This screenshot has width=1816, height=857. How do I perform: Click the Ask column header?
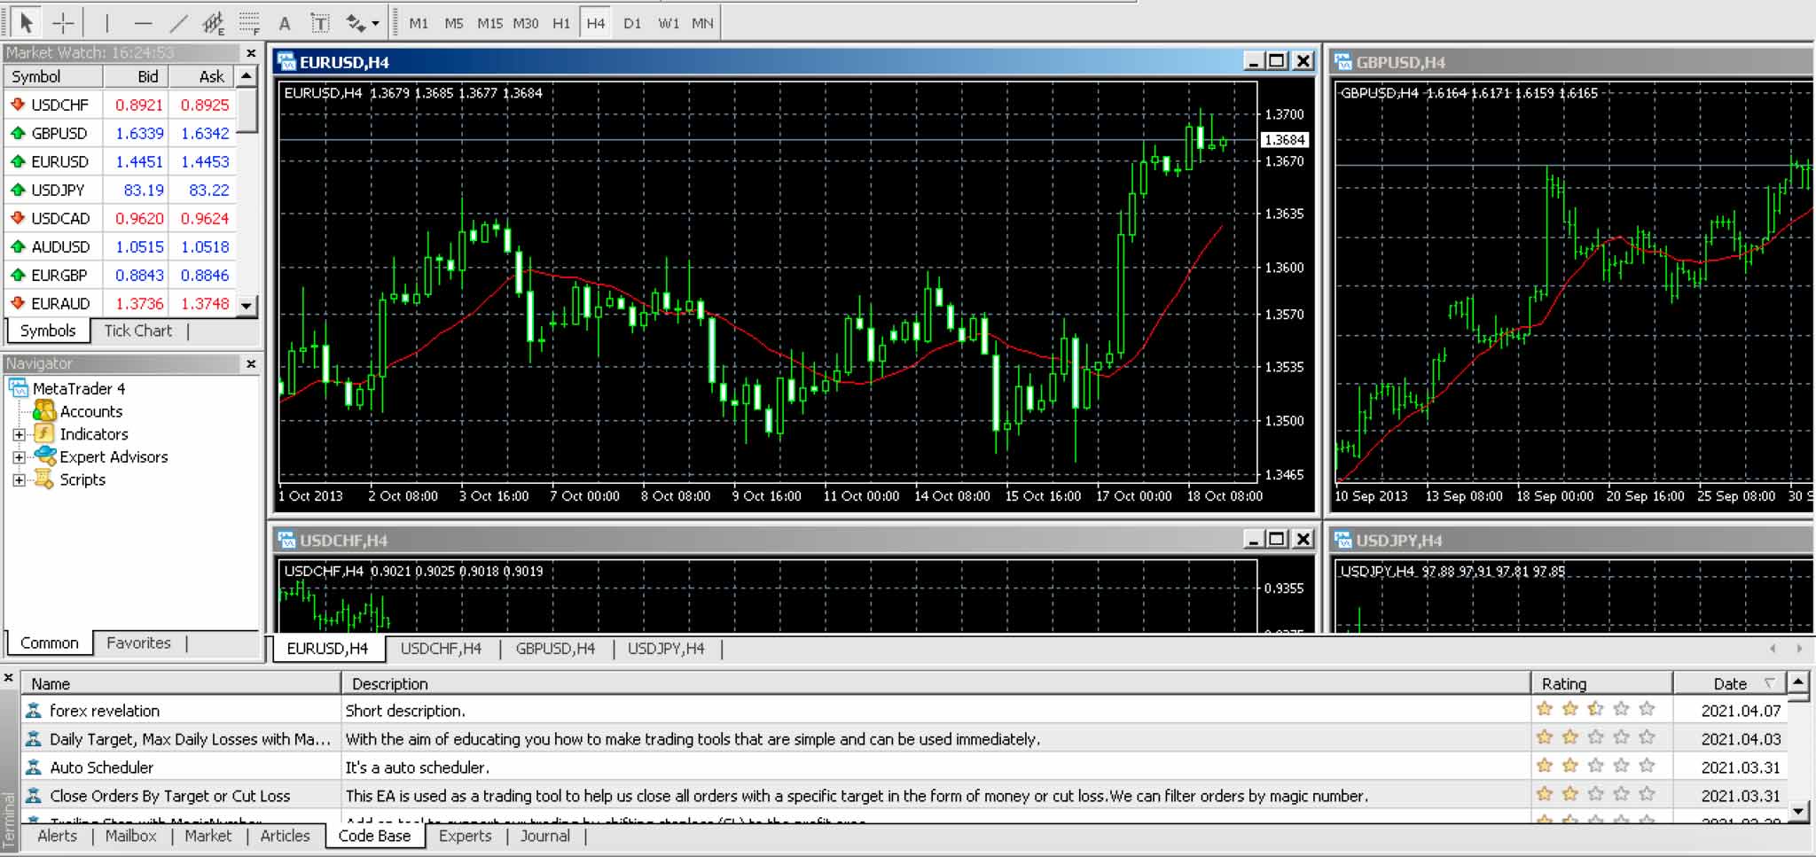[202, 76]
